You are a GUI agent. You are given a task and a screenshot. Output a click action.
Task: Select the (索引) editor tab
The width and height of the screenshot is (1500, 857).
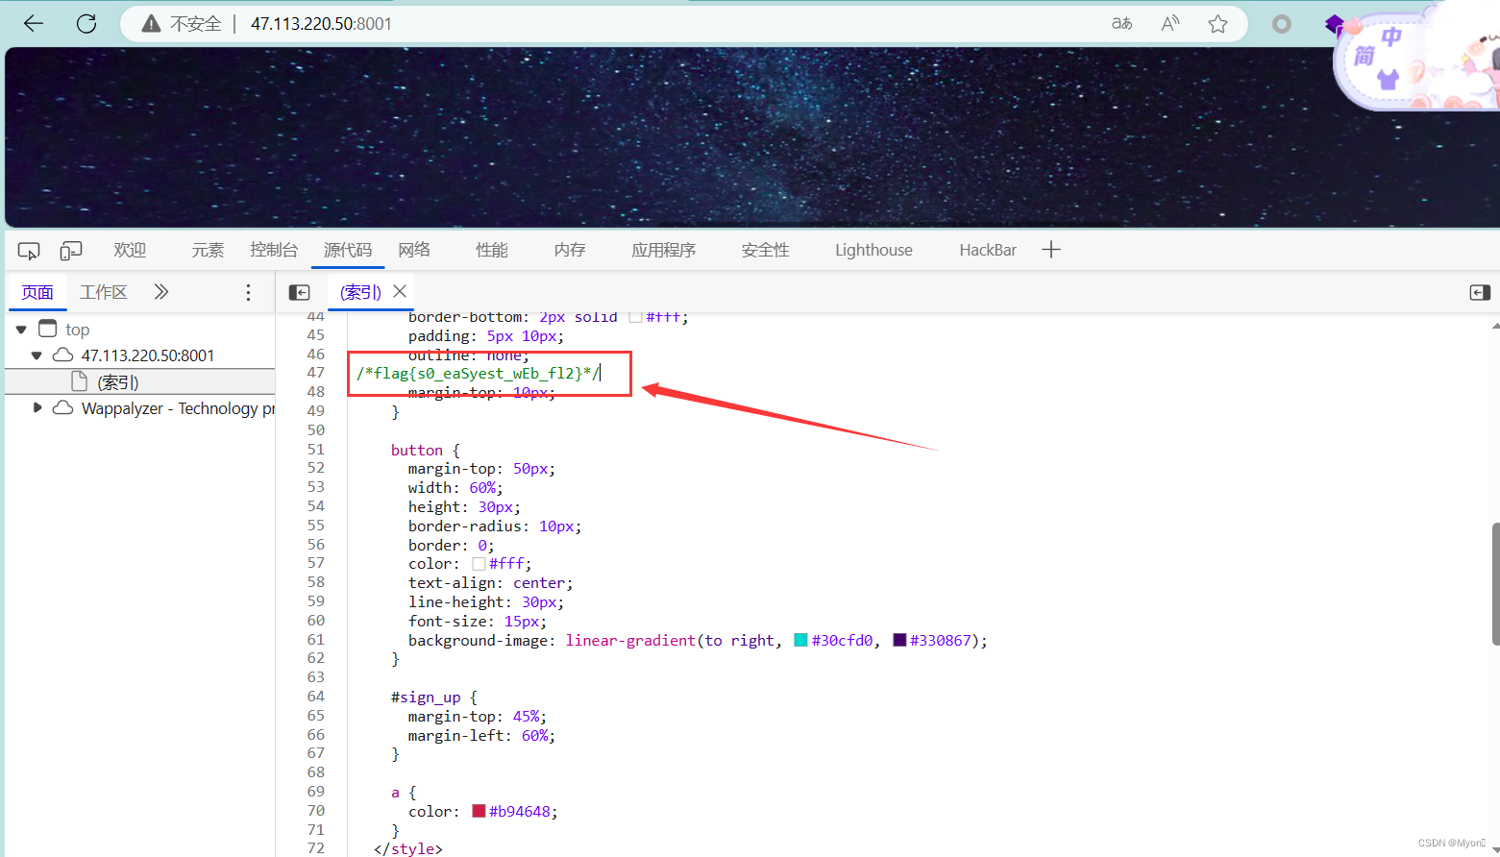tap(360, 292)
